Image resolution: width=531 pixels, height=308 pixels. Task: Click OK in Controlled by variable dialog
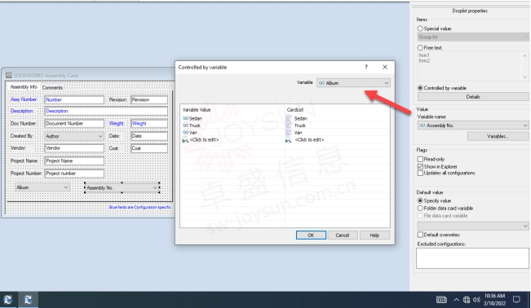tap(311, 235)
